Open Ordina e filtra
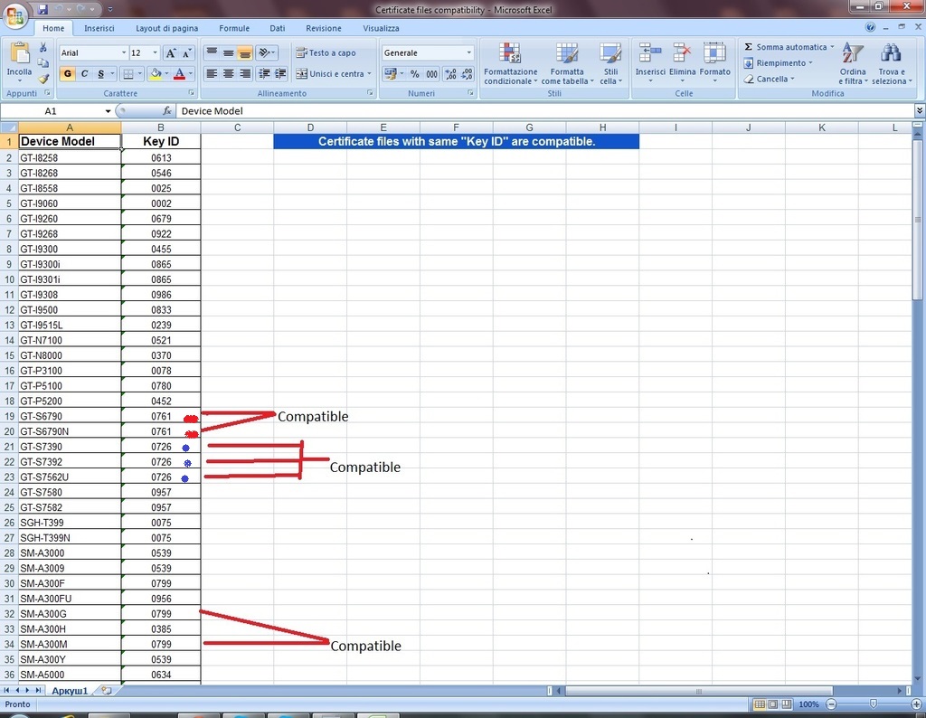The width and height of the screenshot is (926, 718). (x=854, y=63)
